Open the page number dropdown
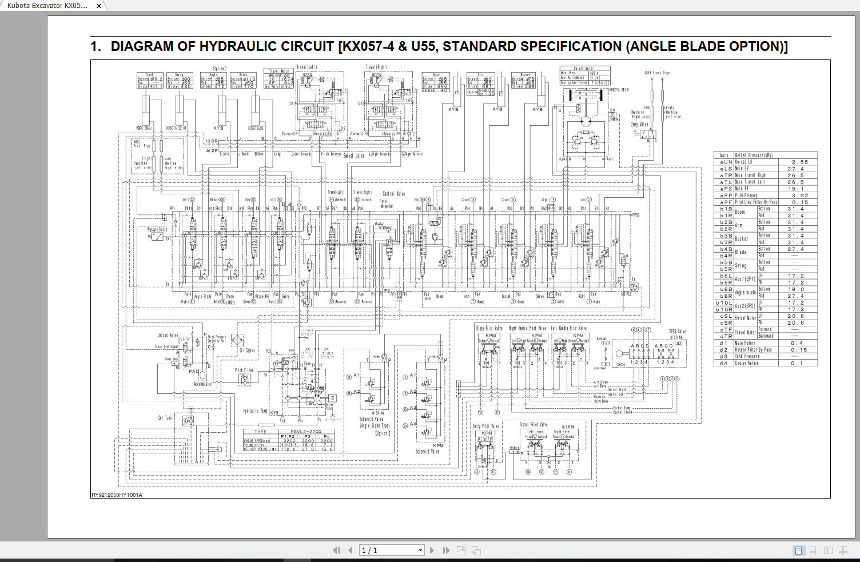Viewport: 860px width, 562px height. pyautogui.click(x=420, y=551)
